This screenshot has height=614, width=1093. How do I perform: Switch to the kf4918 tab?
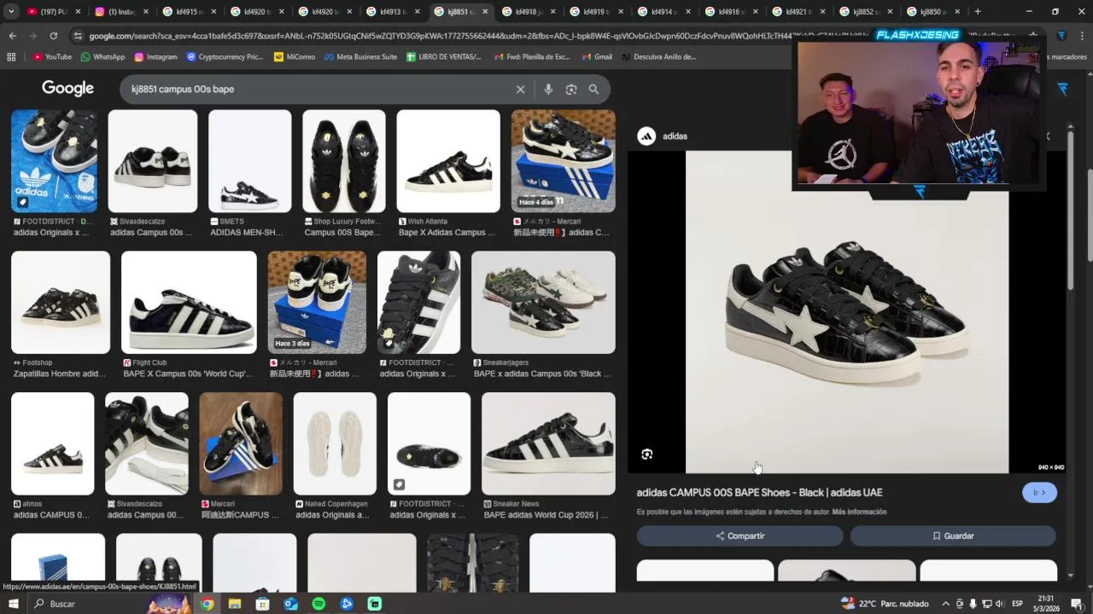(x=528, y=12)
